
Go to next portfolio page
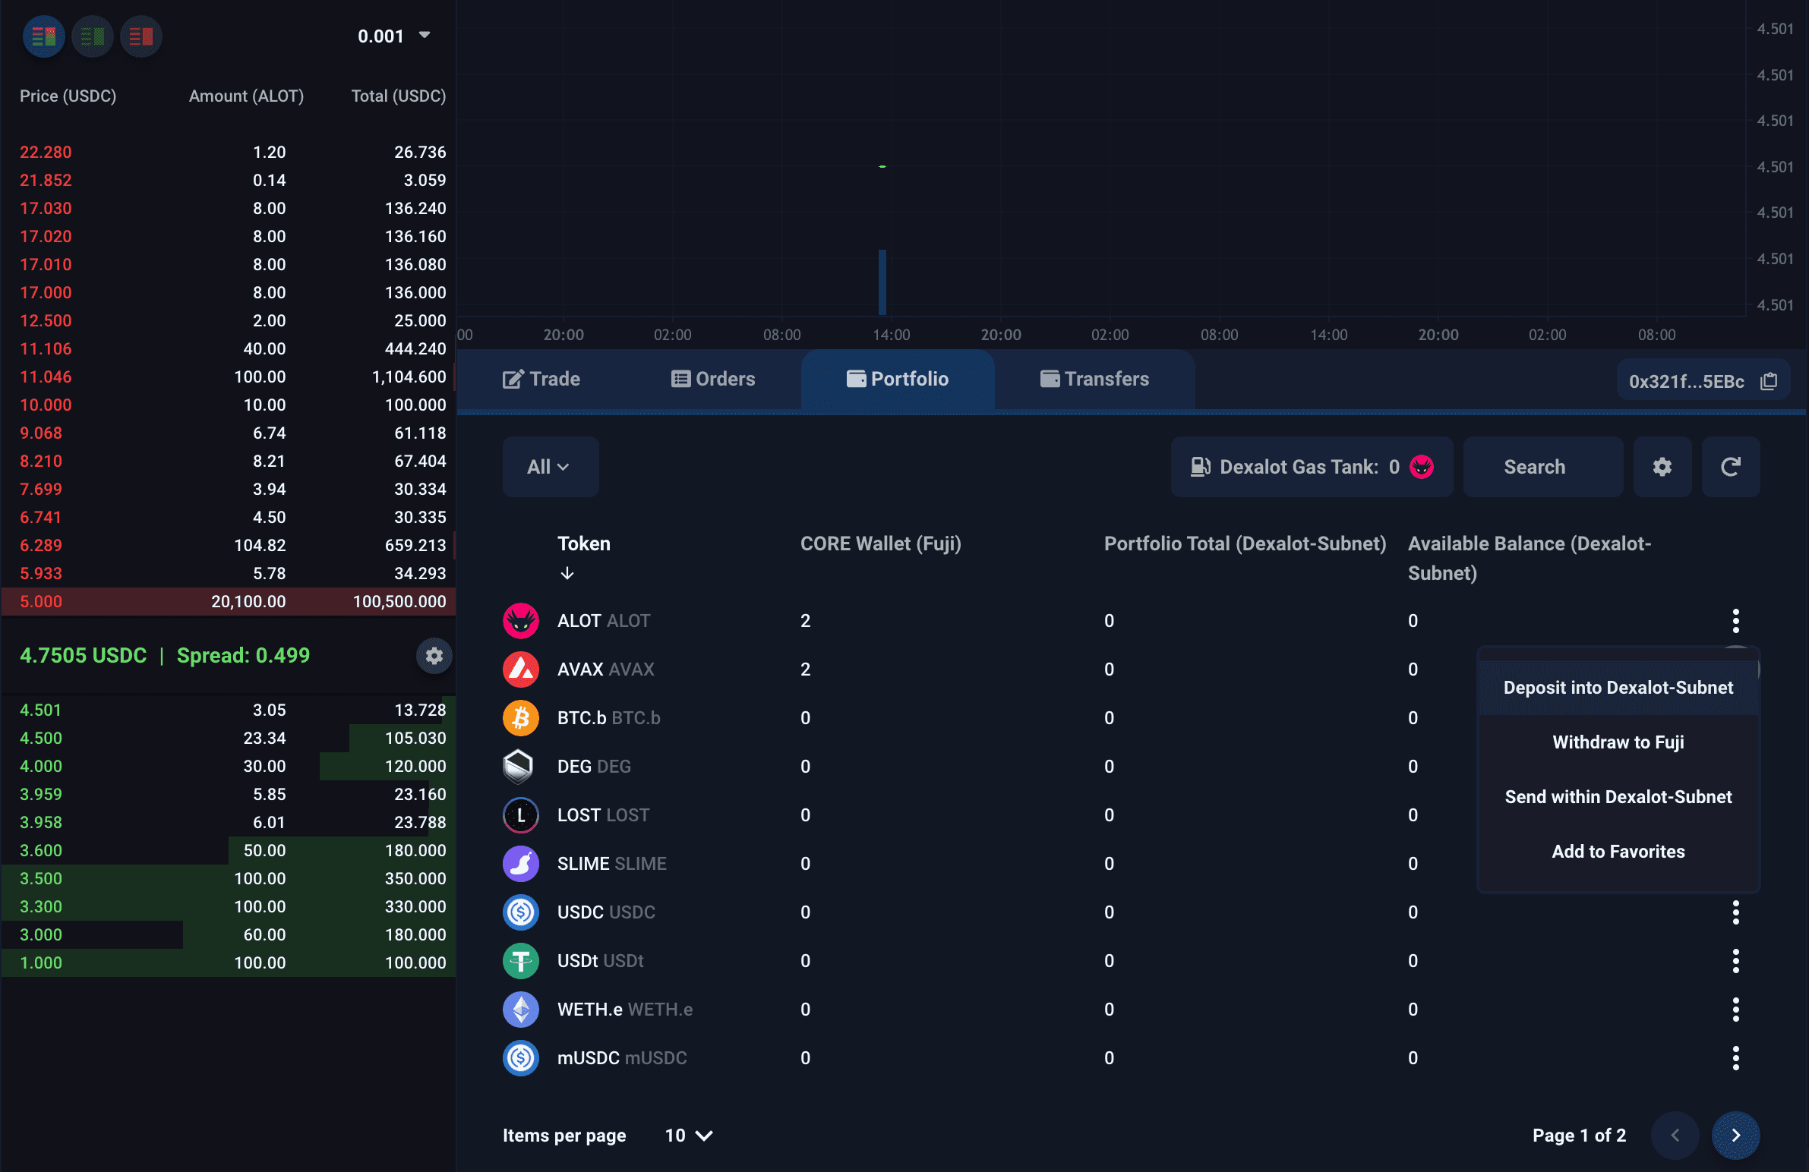(1735, 1135)
